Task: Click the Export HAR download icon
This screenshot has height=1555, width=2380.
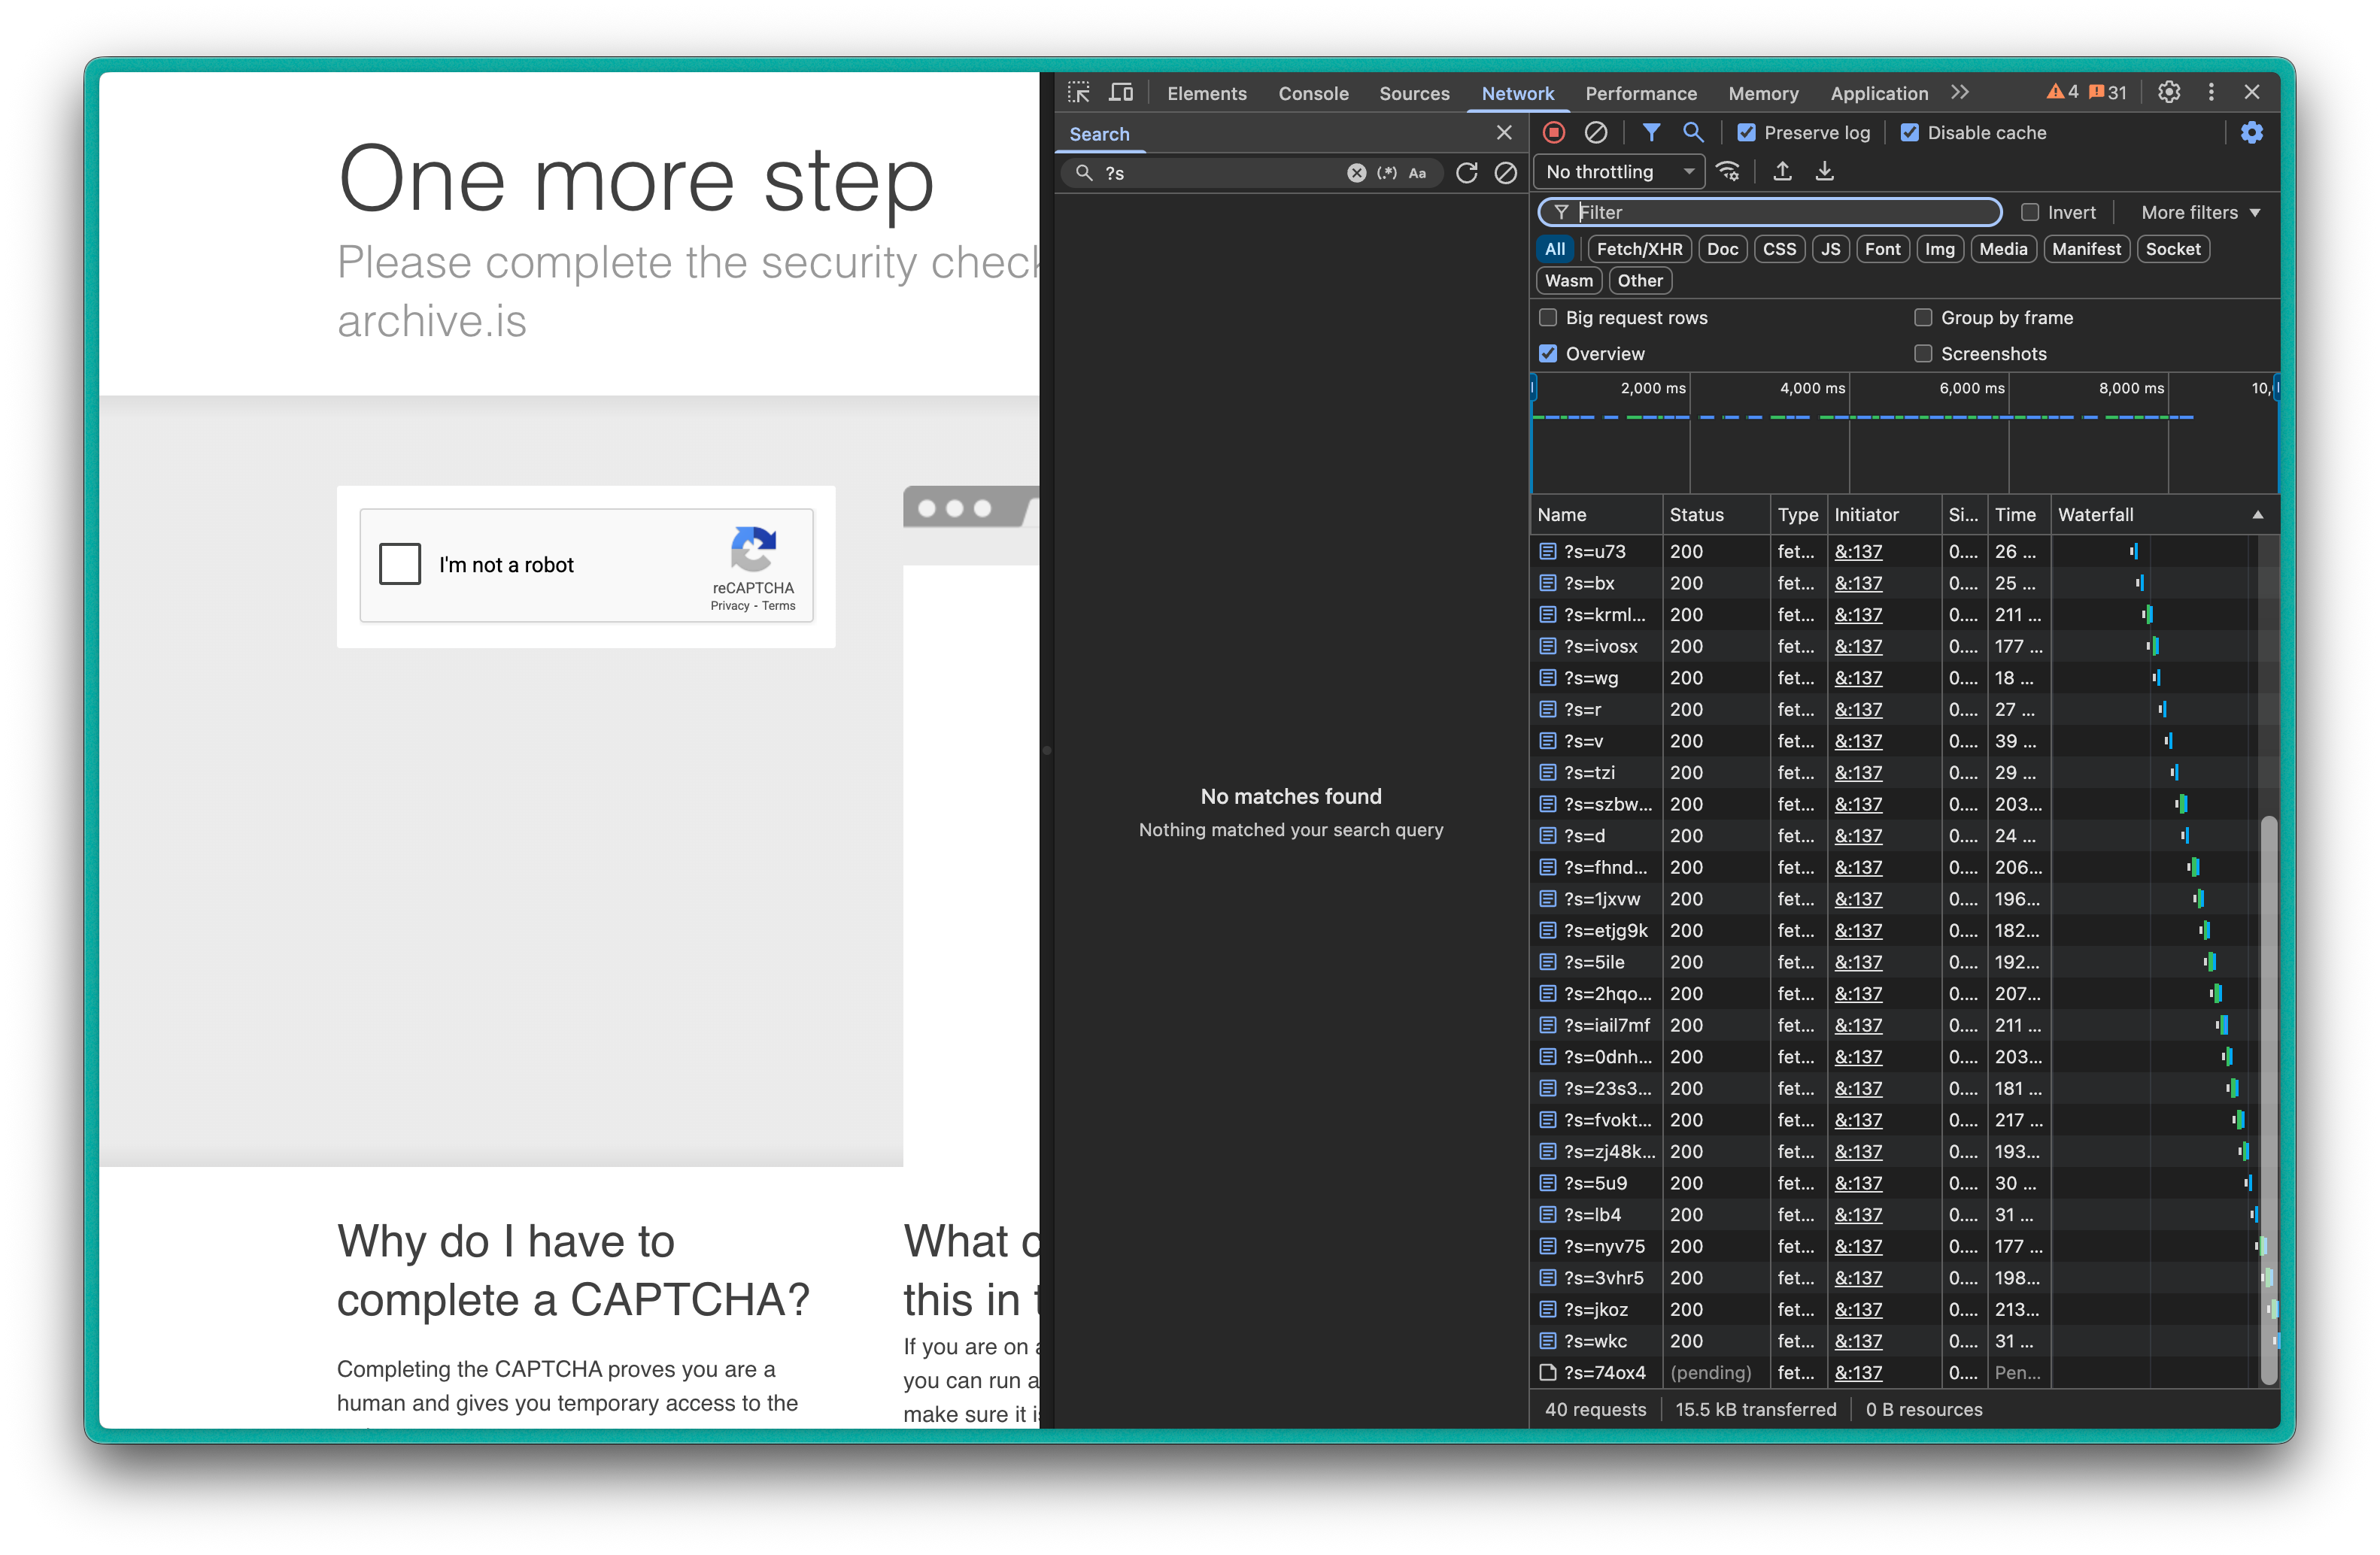Action: 1825,172
